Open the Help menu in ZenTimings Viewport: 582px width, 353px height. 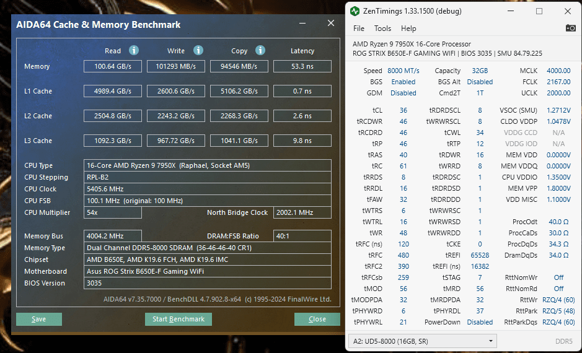[408, 28]
